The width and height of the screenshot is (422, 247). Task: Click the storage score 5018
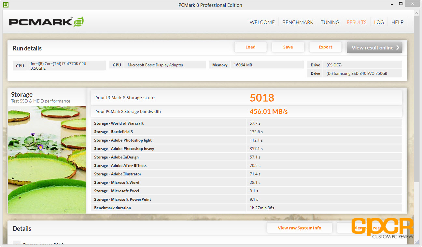262,98
